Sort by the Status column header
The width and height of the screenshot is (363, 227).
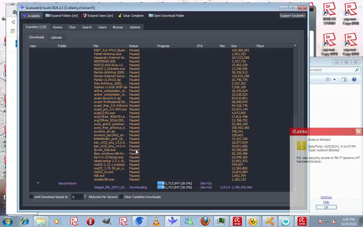pos(142,46)
